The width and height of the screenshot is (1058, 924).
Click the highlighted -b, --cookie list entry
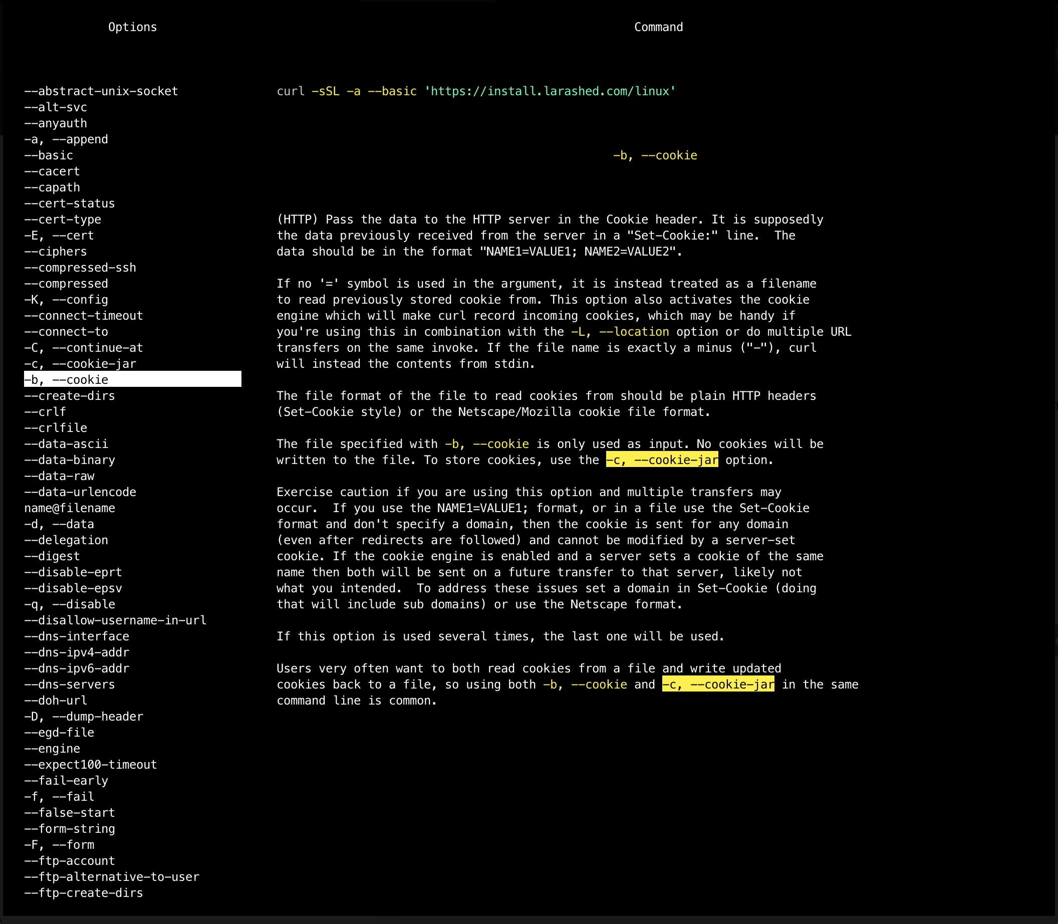tap(132, 379)
